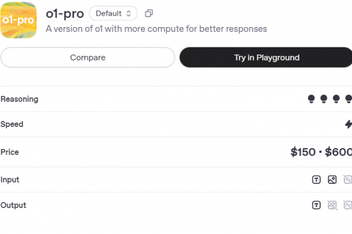The height and width of the screenshot is (234, 352).
Task: Click Try in Playground button
Action: [x=266, y=57]
